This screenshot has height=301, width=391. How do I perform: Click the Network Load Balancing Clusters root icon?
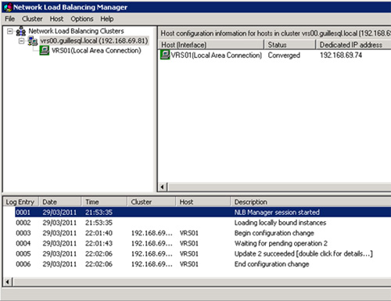coord(21,31)
